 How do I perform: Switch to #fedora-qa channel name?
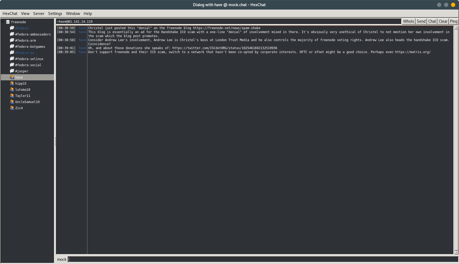click(25, 53)
